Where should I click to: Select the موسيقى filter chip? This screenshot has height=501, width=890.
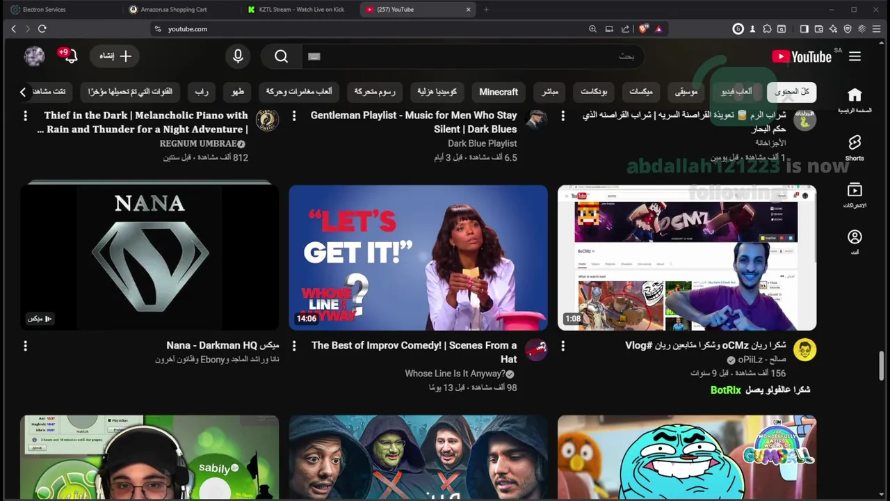pyautogui.click(x=686, y=92)
